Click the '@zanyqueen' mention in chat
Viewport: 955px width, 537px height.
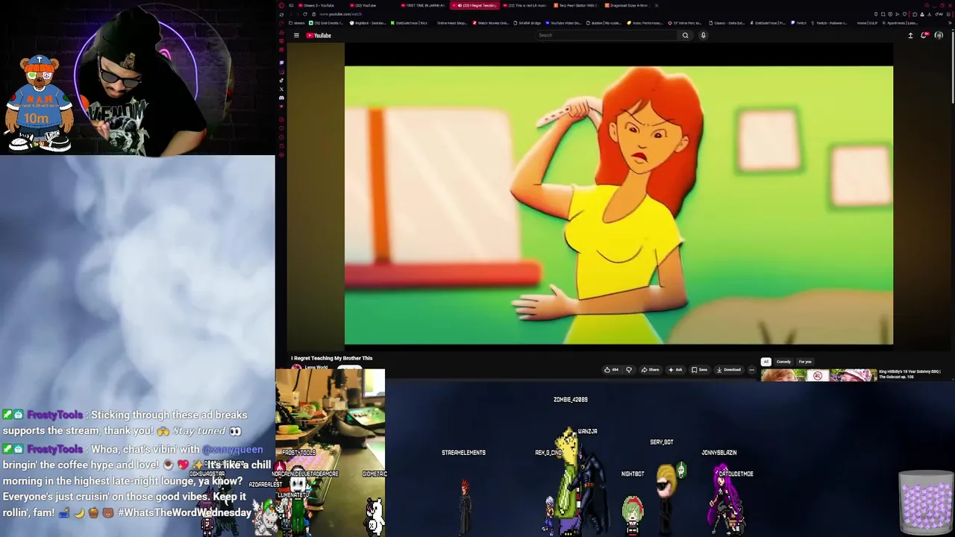click(x=232, y=450)
